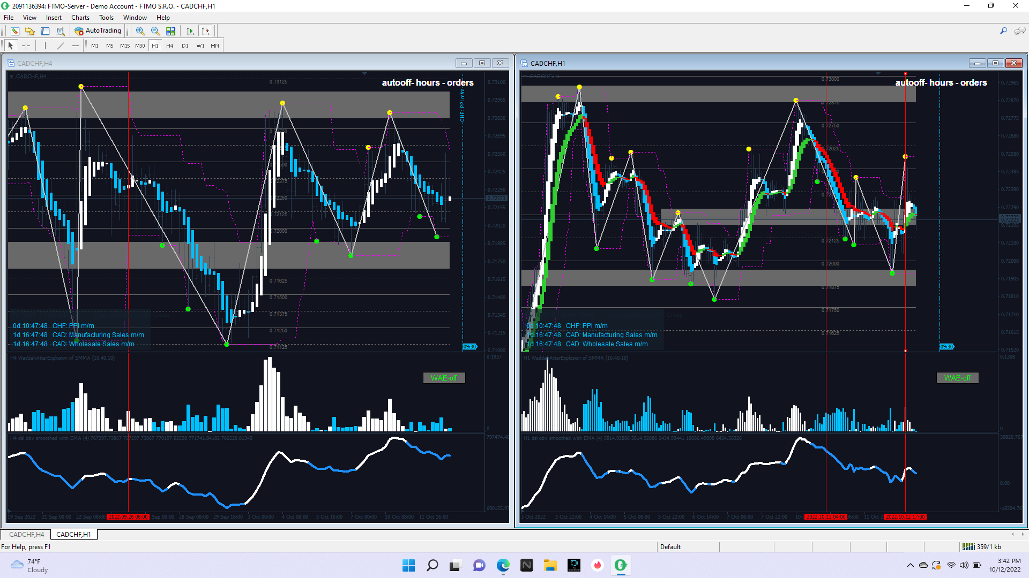The width and height of the screenshot is (1029, 578).
Task: Open the Charts menu
Action: click(80, 18)
